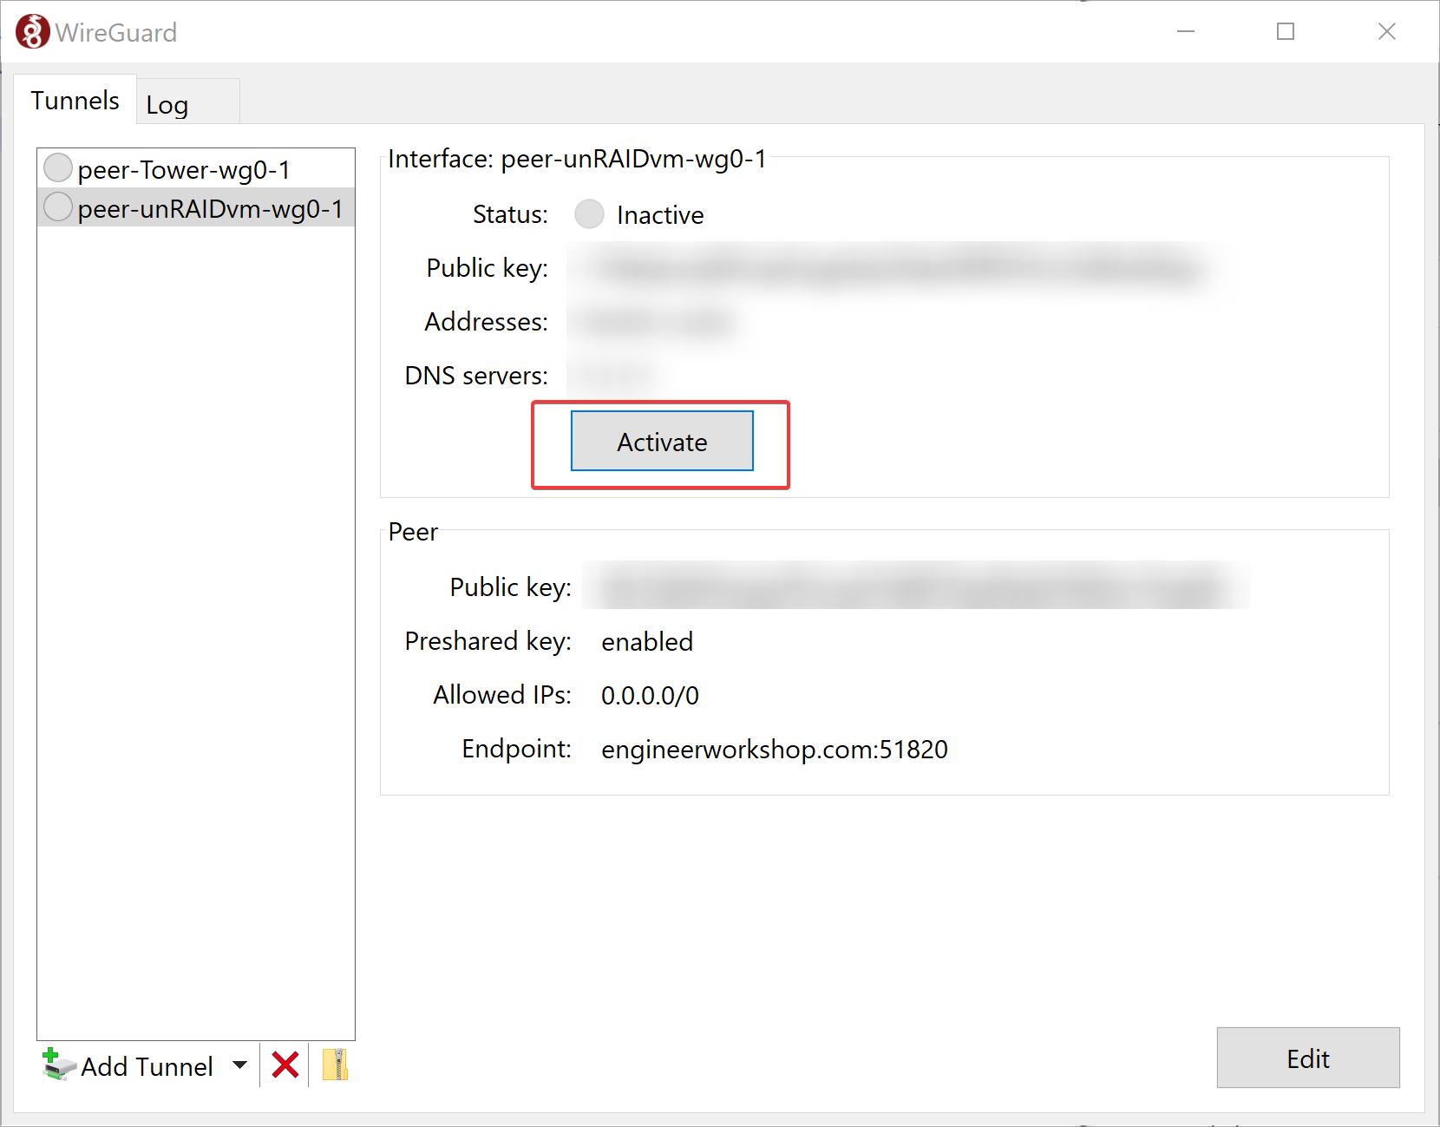Remove selected tunnel with red X icon
The width and height of the screenshot is (1440, 1127).
[x=285, y=1065]
